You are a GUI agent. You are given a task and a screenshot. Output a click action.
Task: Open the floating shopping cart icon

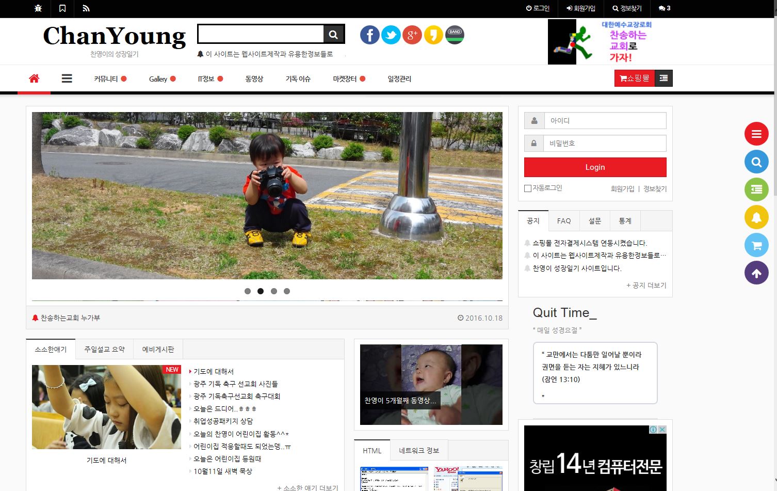(x=756, y=245)
